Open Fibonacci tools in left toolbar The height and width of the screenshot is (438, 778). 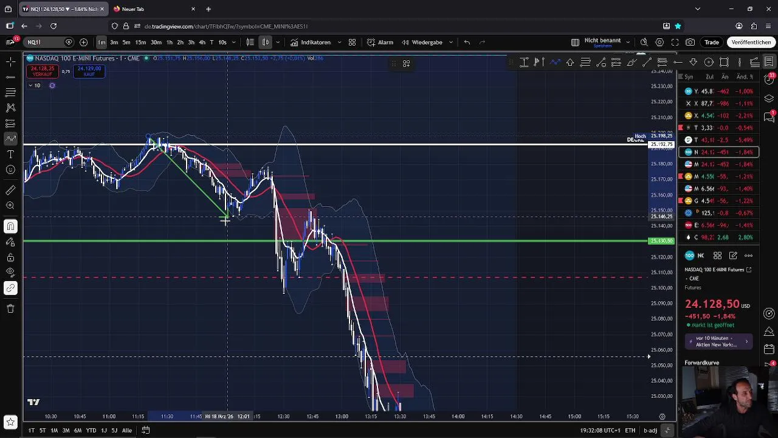[10, 92]
